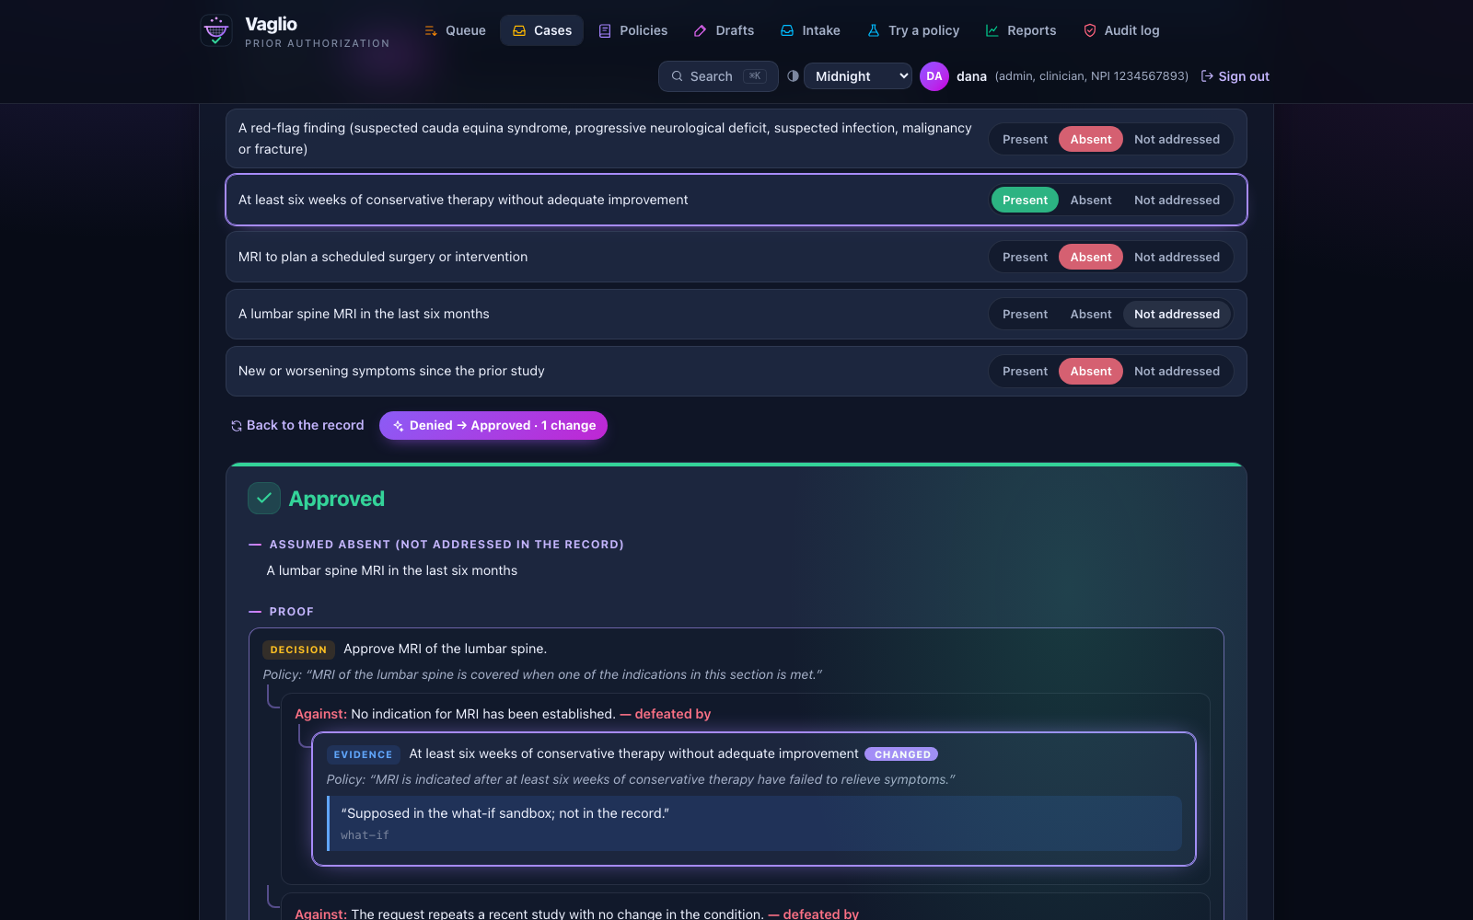The width and height of the screenshot is (1473, 920).
Task: Click the magnifier icon in Search
Action: tap(678, 76)
